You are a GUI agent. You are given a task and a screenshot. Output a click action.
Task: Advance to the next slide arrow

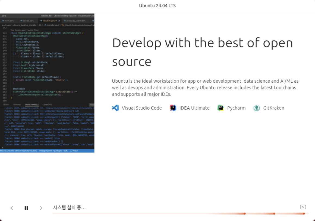pyautogui.click(x=41, y=208)
